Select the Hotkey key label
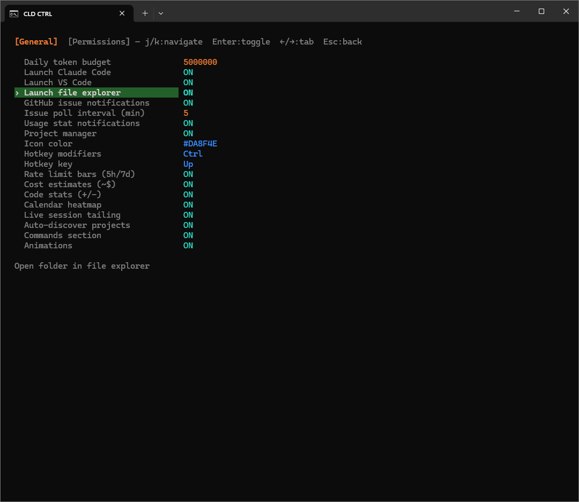The image size is (579, 502). 48,164
